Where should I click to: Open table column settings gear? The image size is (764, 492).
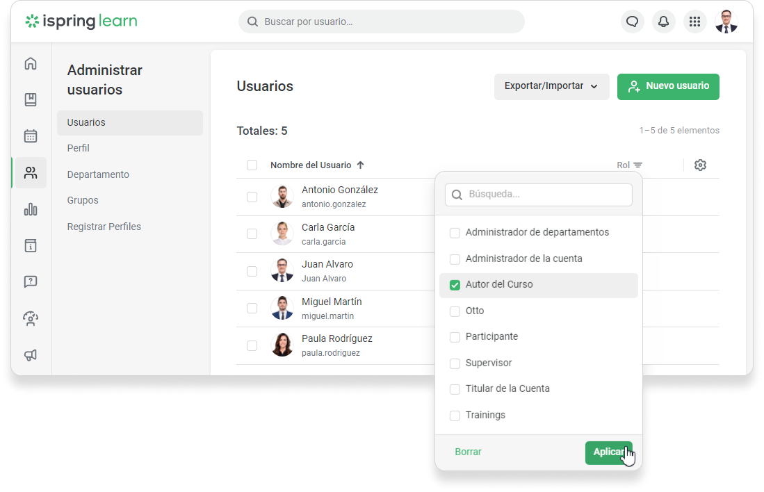pos(700,165)
